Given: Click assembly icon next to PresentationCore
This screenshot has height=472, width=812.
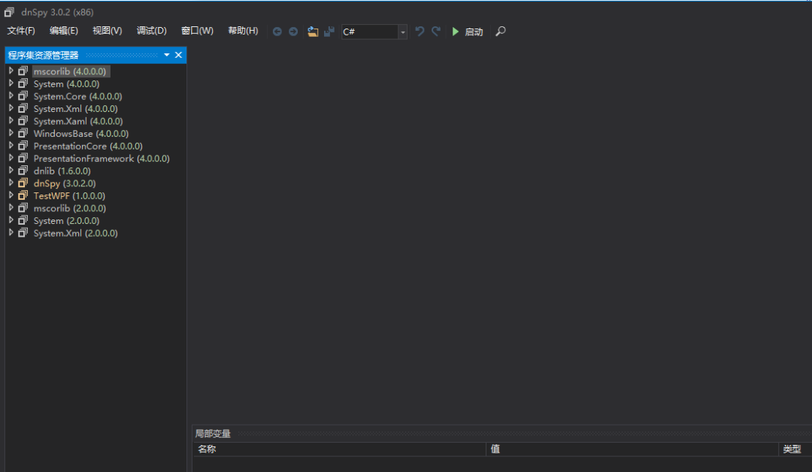Looking at the screenshot, I should (x=23, y=145).
